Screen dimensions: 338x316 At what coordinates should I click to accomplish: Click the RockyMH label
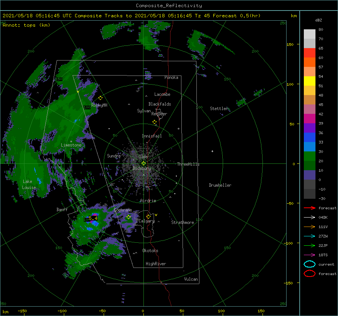point(99,105)
